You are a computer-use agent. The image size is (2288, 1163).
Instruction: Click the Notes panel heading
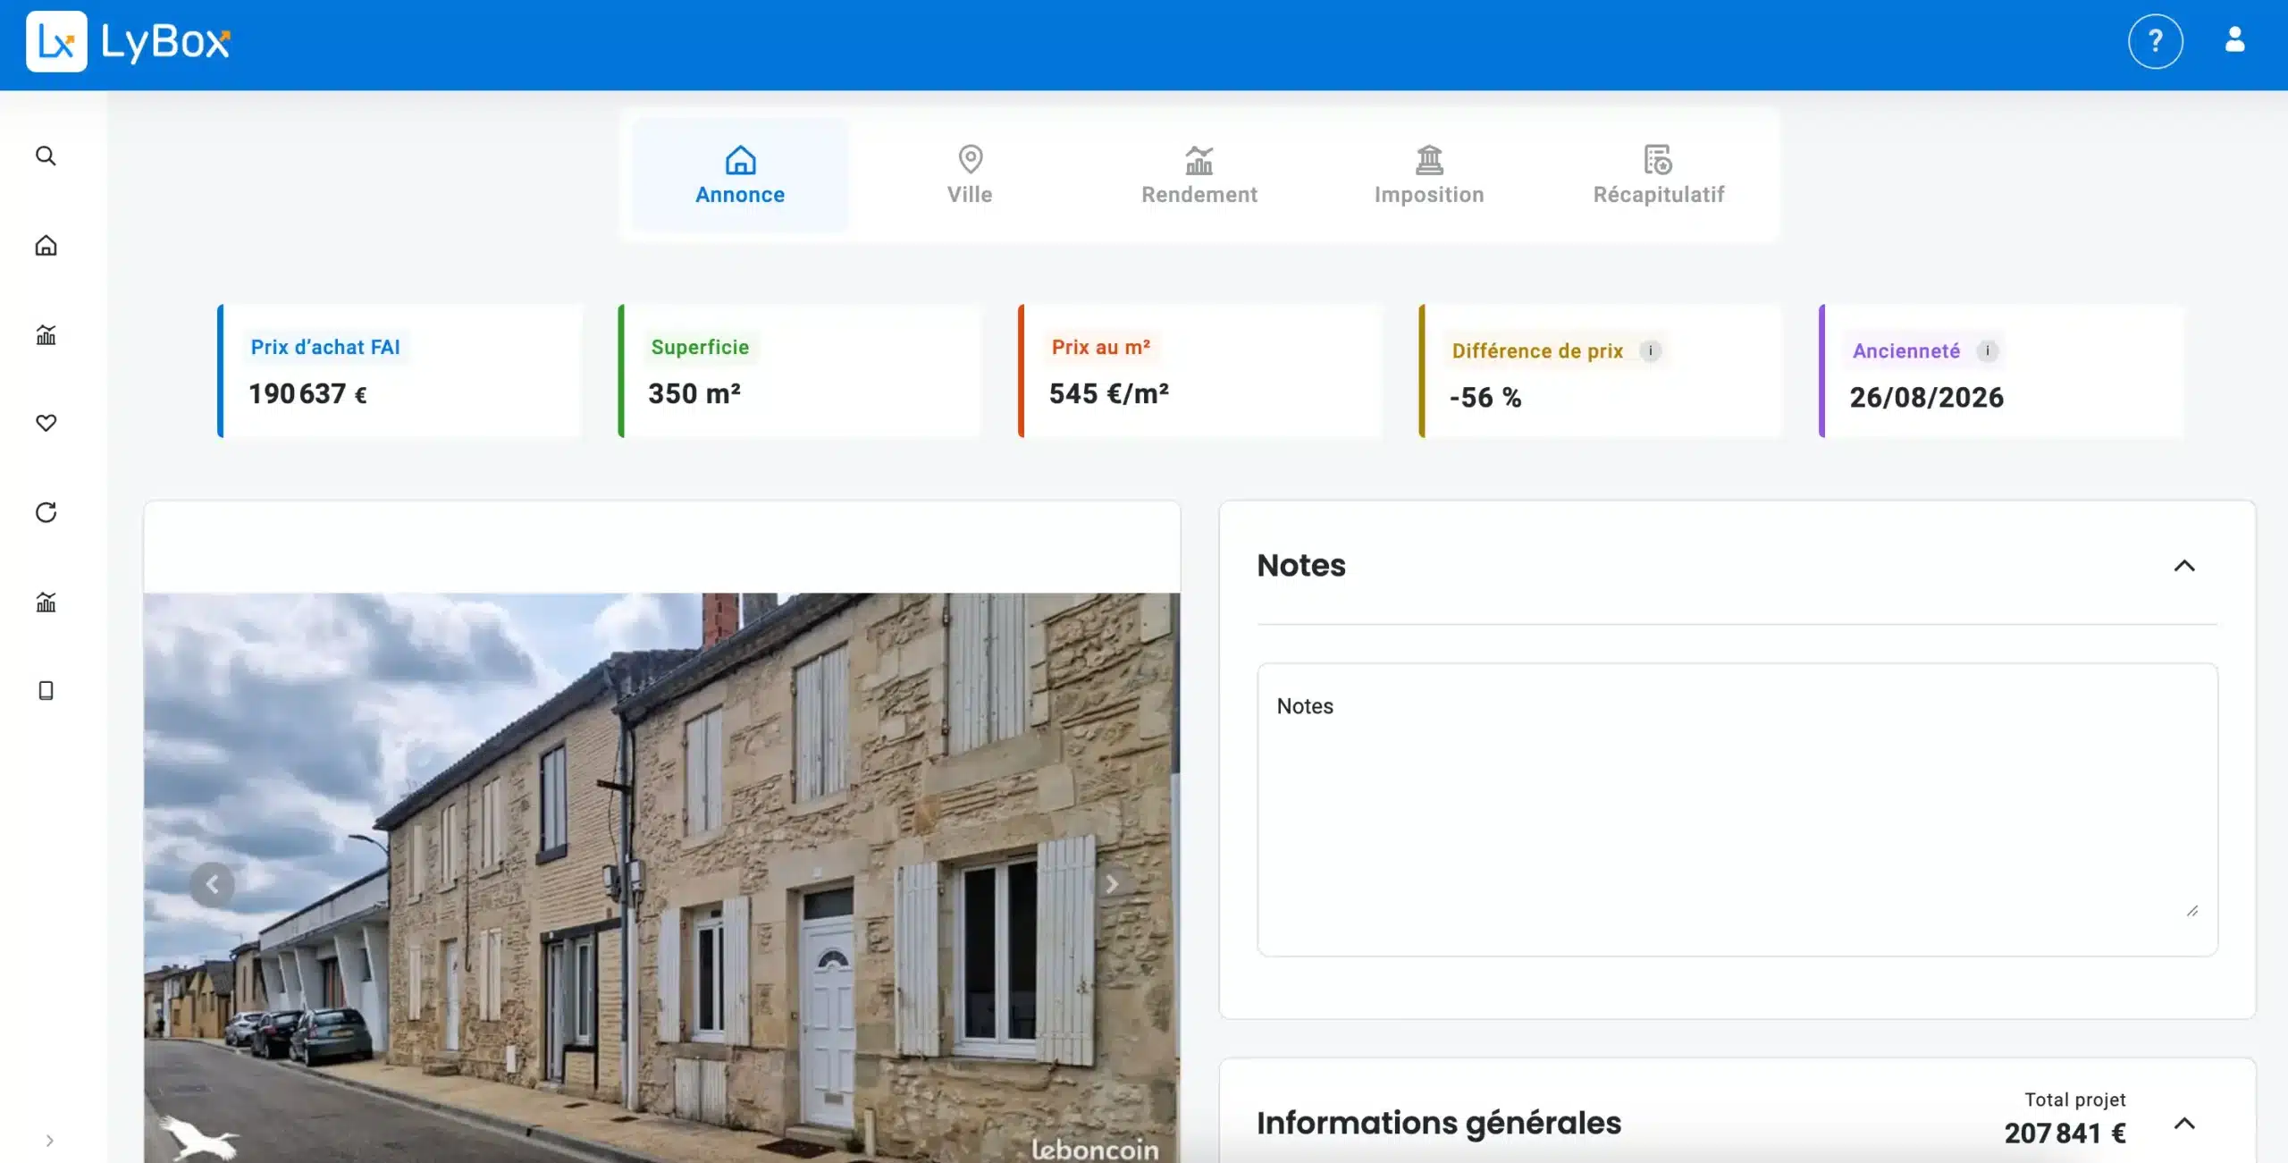point(1300,566)
